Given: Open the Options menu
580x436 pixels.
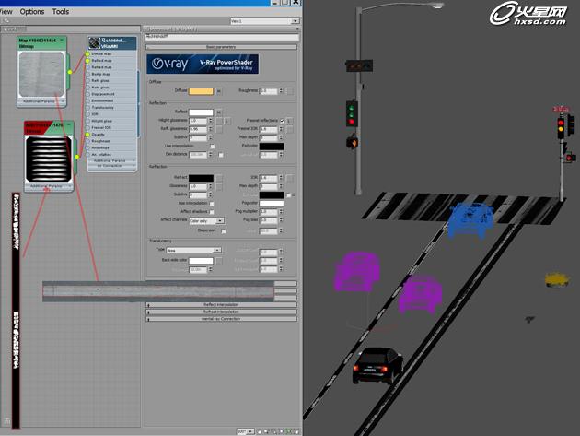Looking at the screenshot, I should pos(32,12).
